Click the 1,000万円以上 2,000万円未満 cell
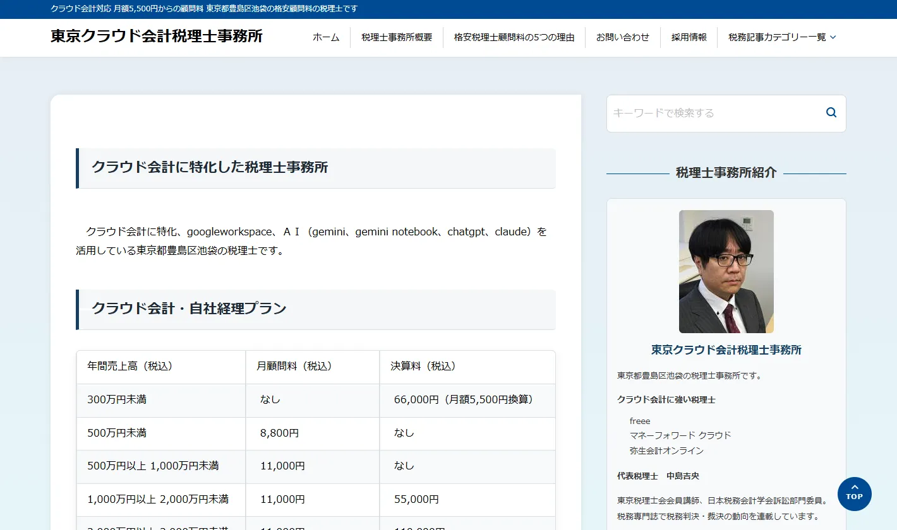The width and height of the screenshot is (897, 530). coord(161,500)
